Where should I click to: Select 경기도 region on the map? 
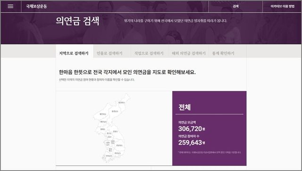109,133
